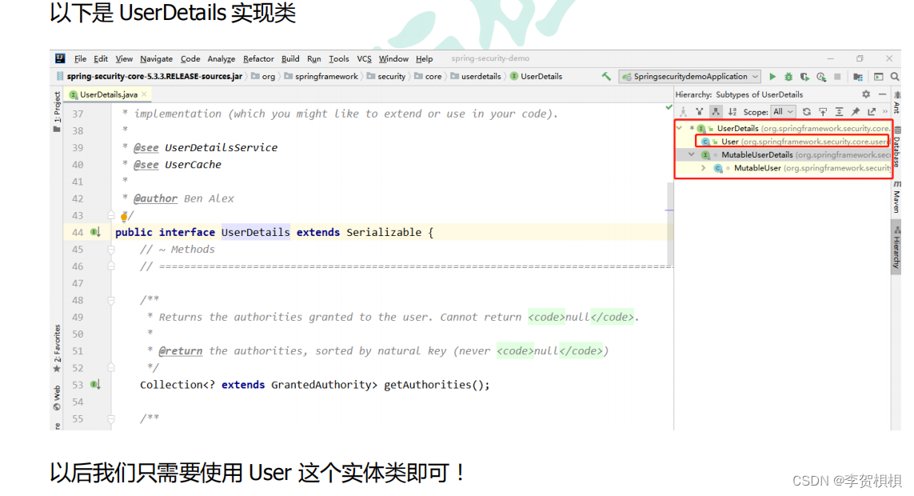Screen dimensions: 914x496
Task: Toggle Sort Alphabetically icon in Hierarchy toolbar
Action: (x=732, y=111)
